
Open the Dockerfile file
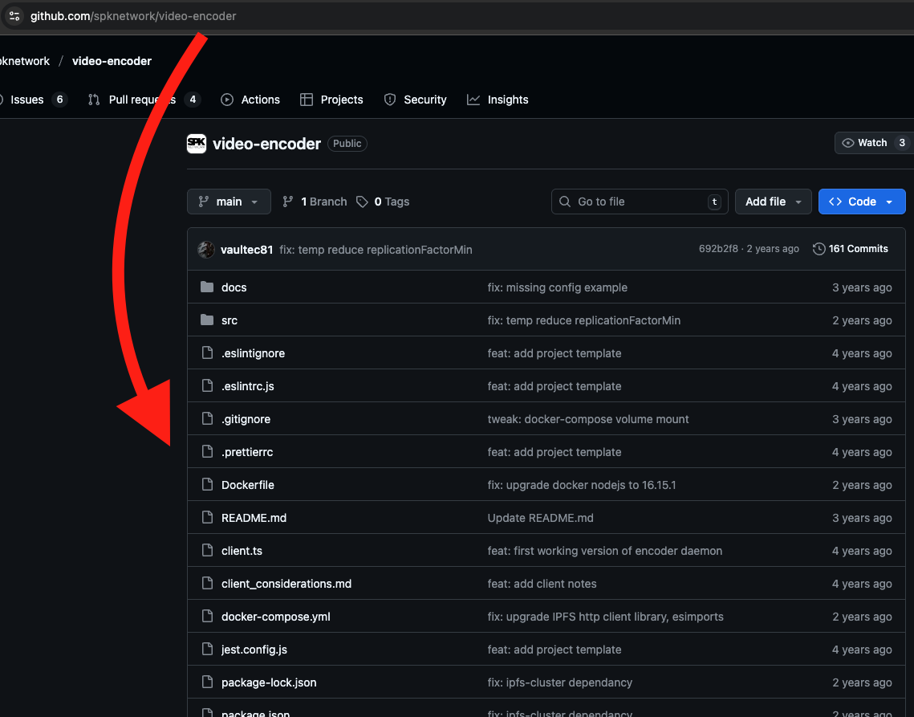[248, 485]
